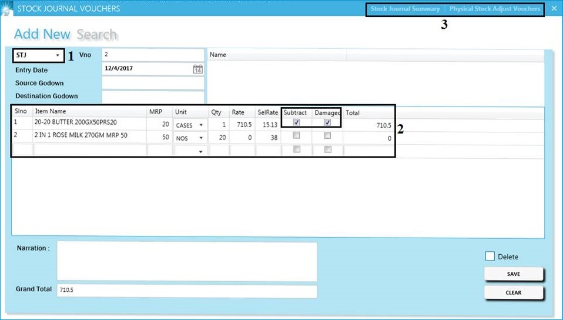Click the empty Item Name cell in new row
The image size is (563, 320).
[x=89, y=150]
